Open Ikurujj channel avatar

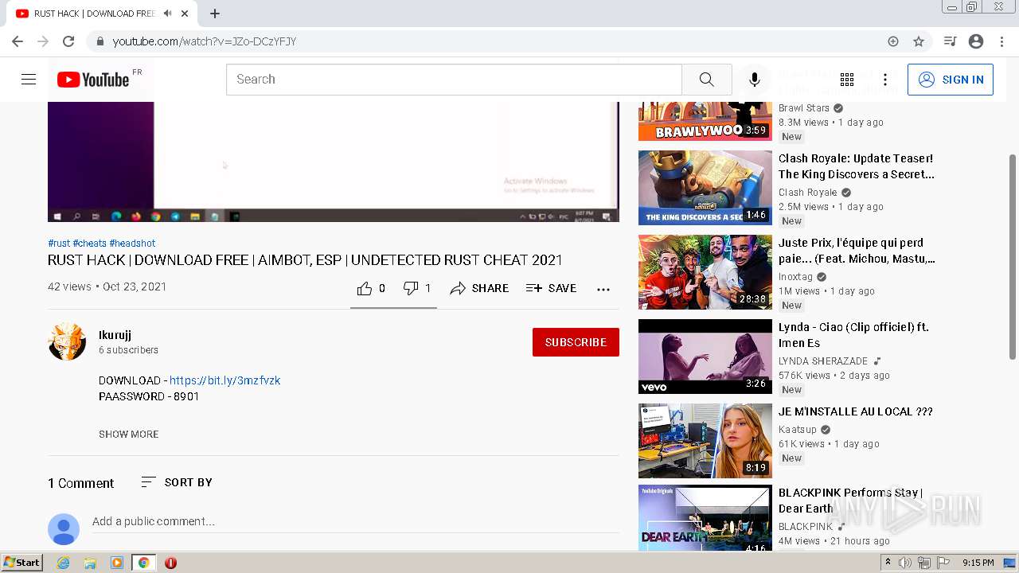tap(67, 341)
